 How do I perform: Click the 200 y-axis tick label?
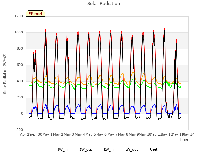coord(20,97)
